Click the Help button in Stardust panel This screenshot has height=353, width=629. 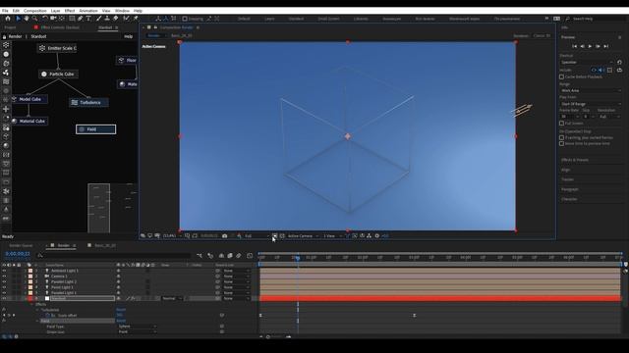[x=128, y=36]
